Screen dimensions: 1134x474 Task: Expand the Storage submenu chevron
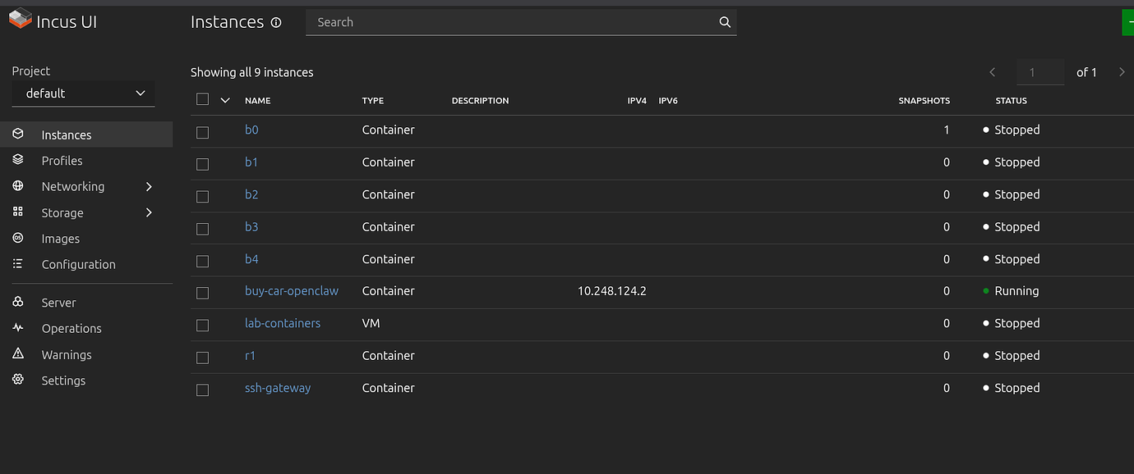tap(149, 212)
